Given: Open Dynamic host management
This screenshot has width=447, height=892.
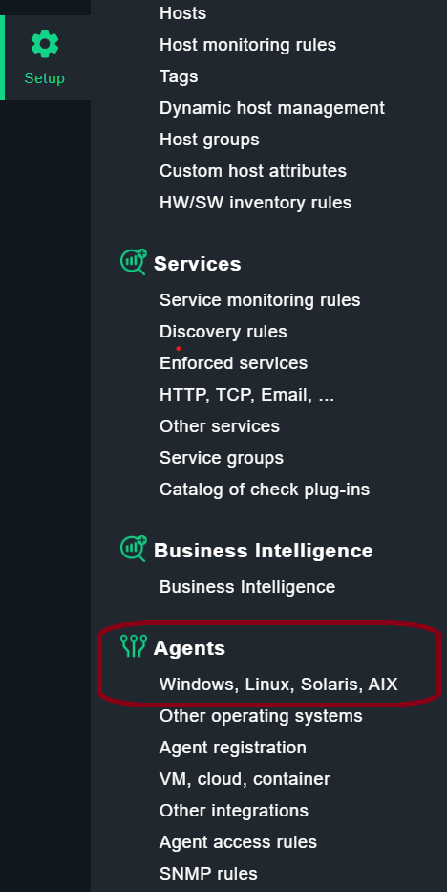Looking at the screenshot, I should tap(272, 108).
